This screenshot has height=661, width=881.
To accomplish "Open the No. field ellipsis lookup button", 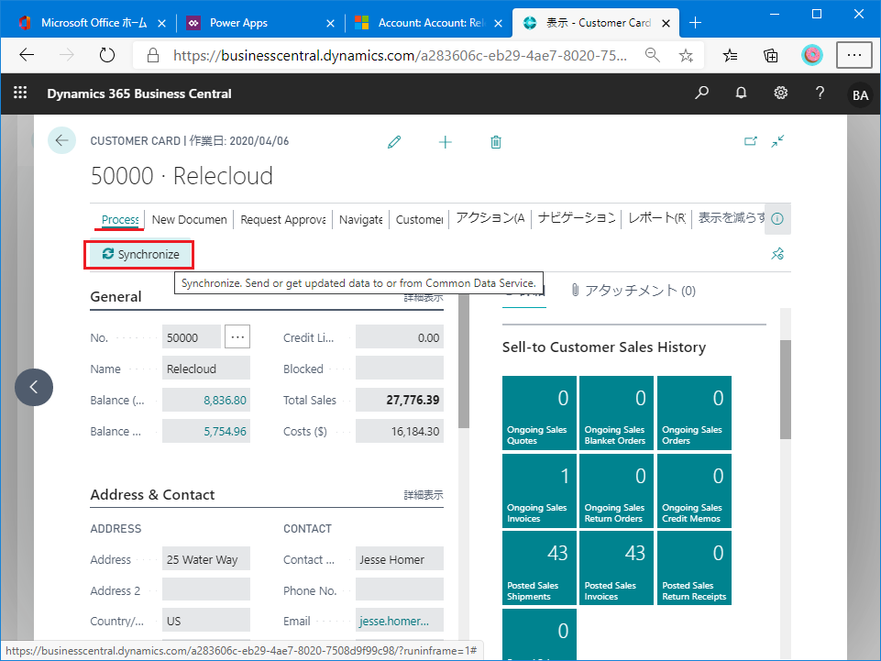I will point(237,337).
